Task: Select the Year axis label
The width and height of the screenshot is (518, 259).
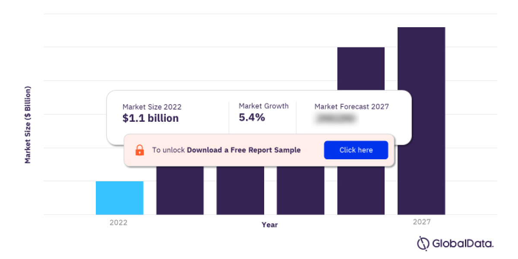Action: coord(269,224)
